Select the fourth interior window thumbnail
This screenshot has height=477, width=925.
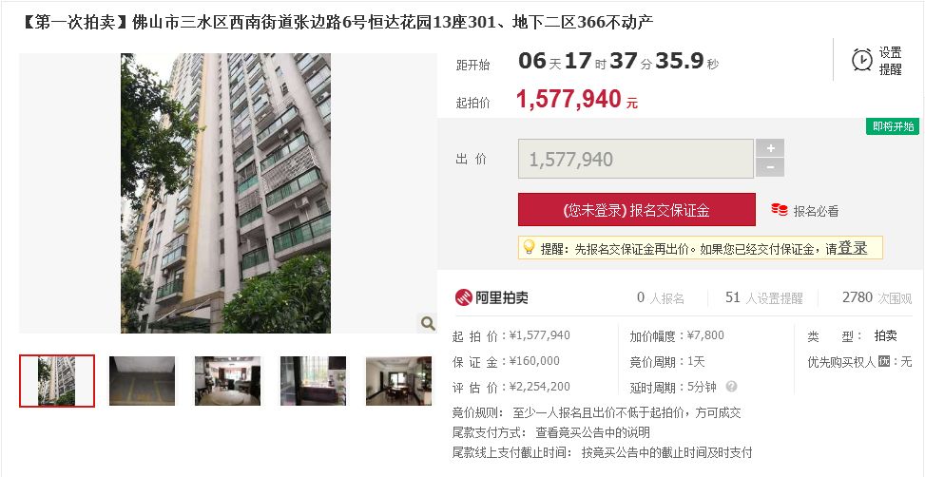click(x=314, y=381)
